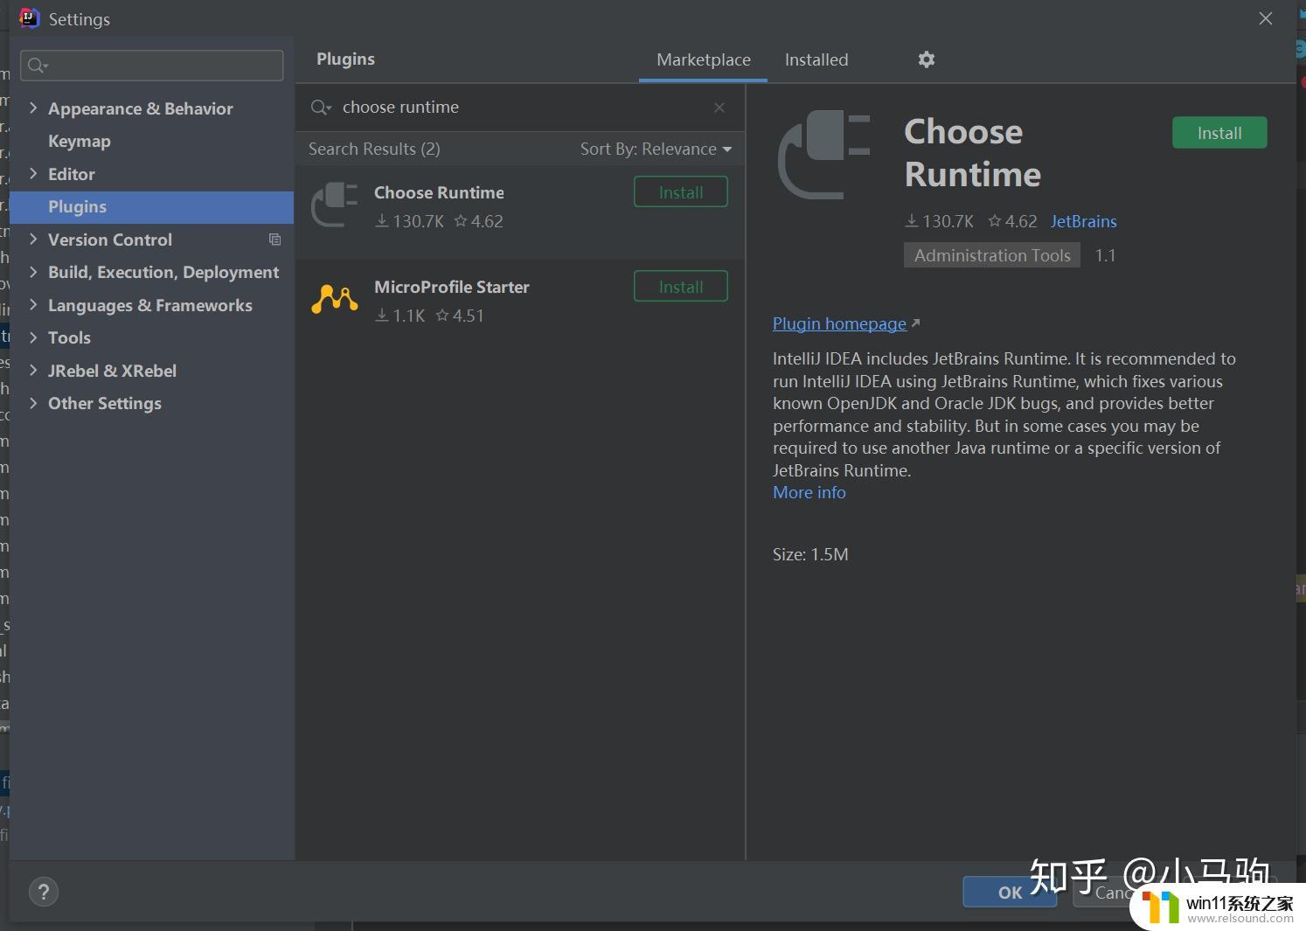The image size is (1306, 931).
Task: Open the More info link
Action: click(809, 492)
